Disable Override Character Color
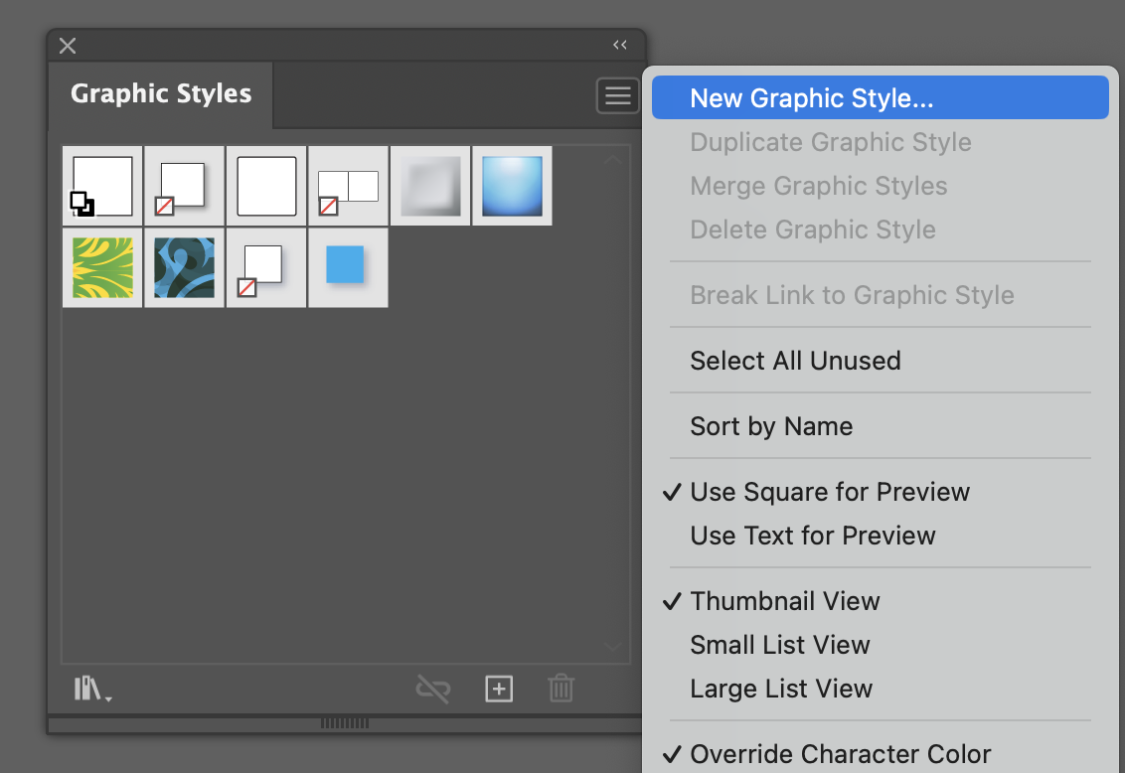Screen dimensions: 1125x773 [x=841, y=754]
